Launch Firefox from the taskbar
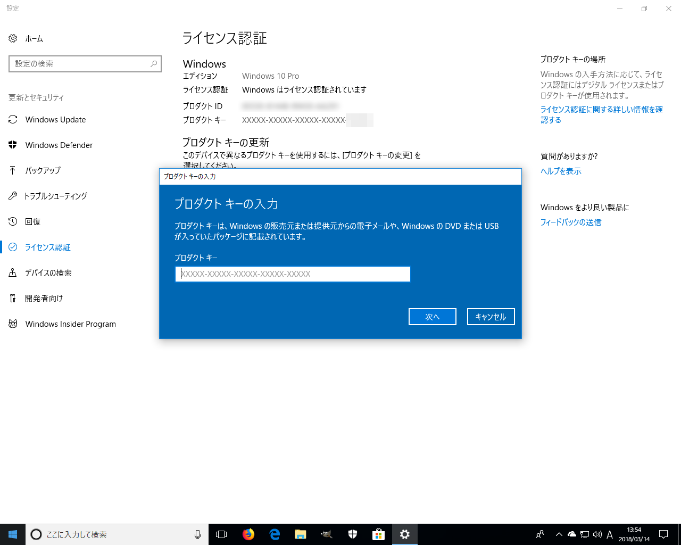This screenshot has height=545, width=681. coord(248,534)
